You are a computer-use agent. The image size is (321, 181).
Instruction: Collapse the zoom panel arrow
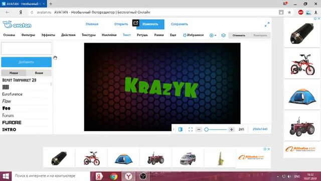tap(174, 129)
